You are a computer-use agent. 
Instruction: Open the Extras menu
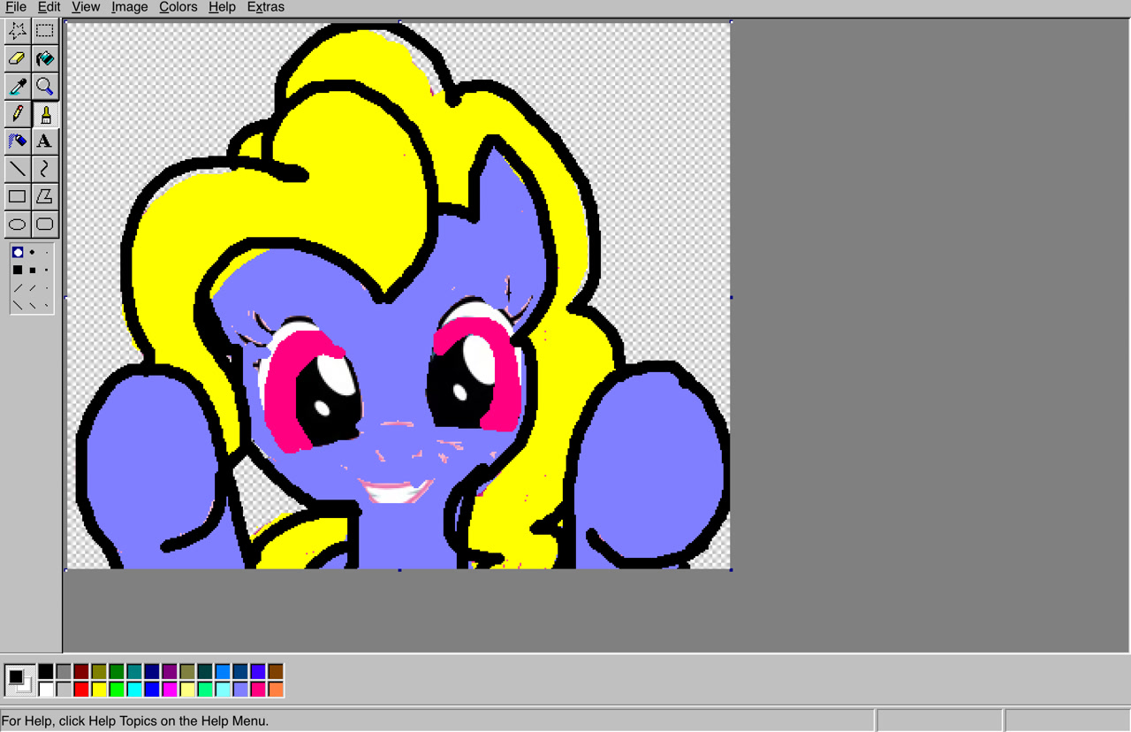pos(265,7)
